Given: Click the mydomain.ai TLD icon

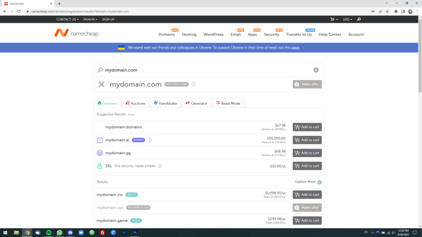Looking at the screenshot, I should pos(100,140).
